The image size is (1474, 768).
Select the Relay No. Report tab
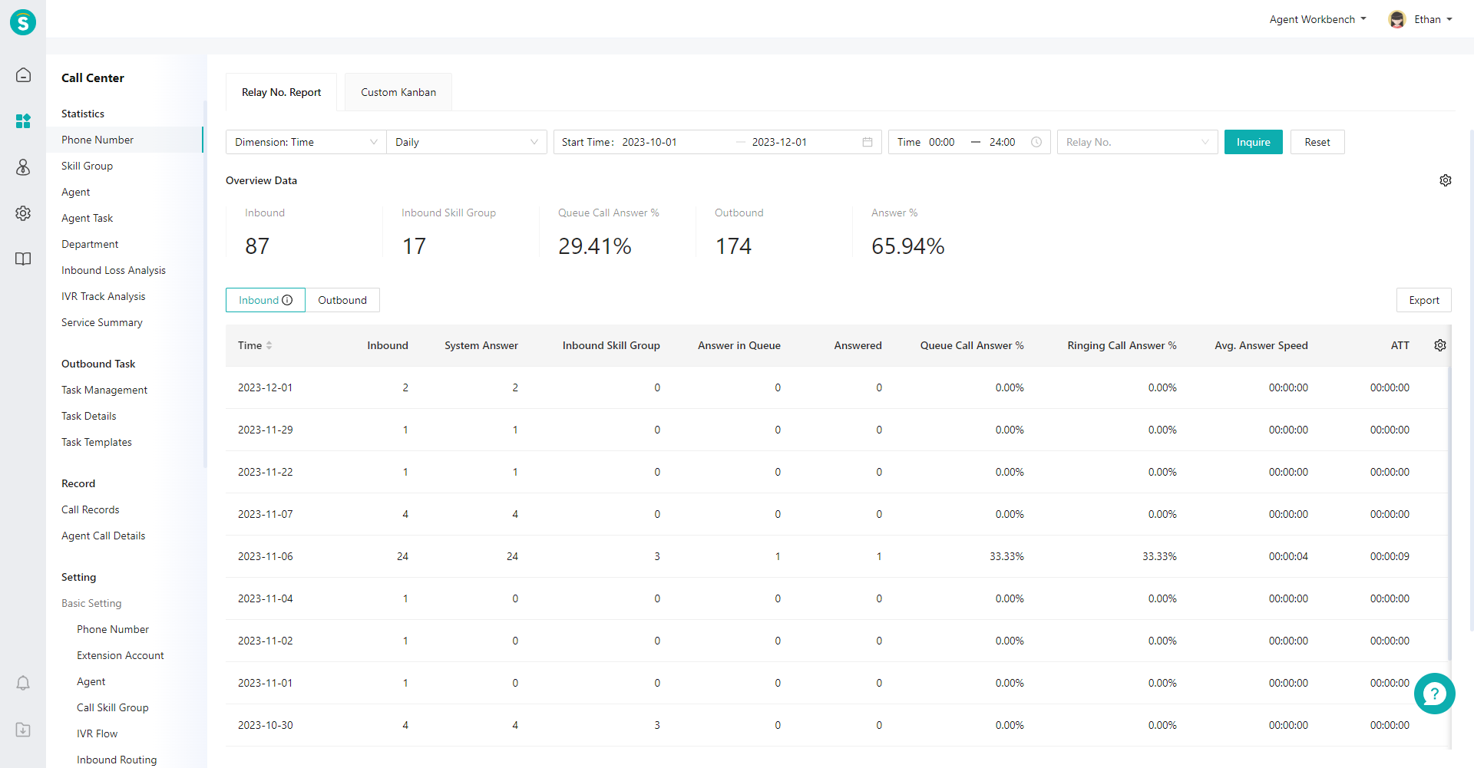[x=282, y=92]
